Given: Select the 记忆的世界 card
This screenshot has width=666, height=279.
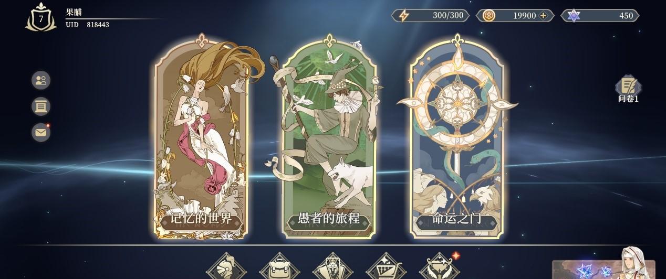Looking at the screenshot, I should tap(200, 139).
